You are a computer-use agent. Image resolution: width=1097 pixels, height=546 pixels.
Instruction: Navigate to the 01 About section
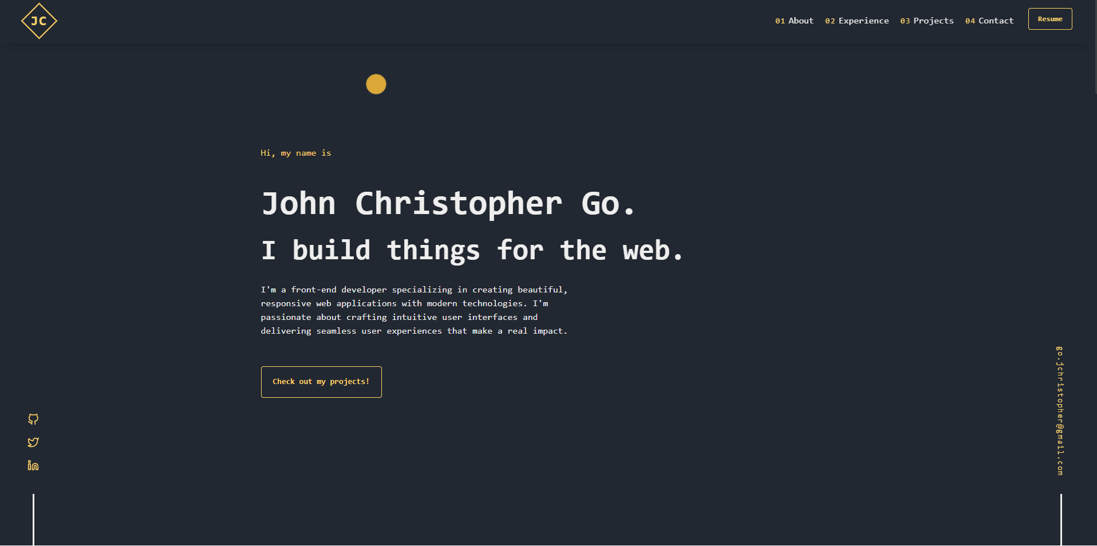794,21
